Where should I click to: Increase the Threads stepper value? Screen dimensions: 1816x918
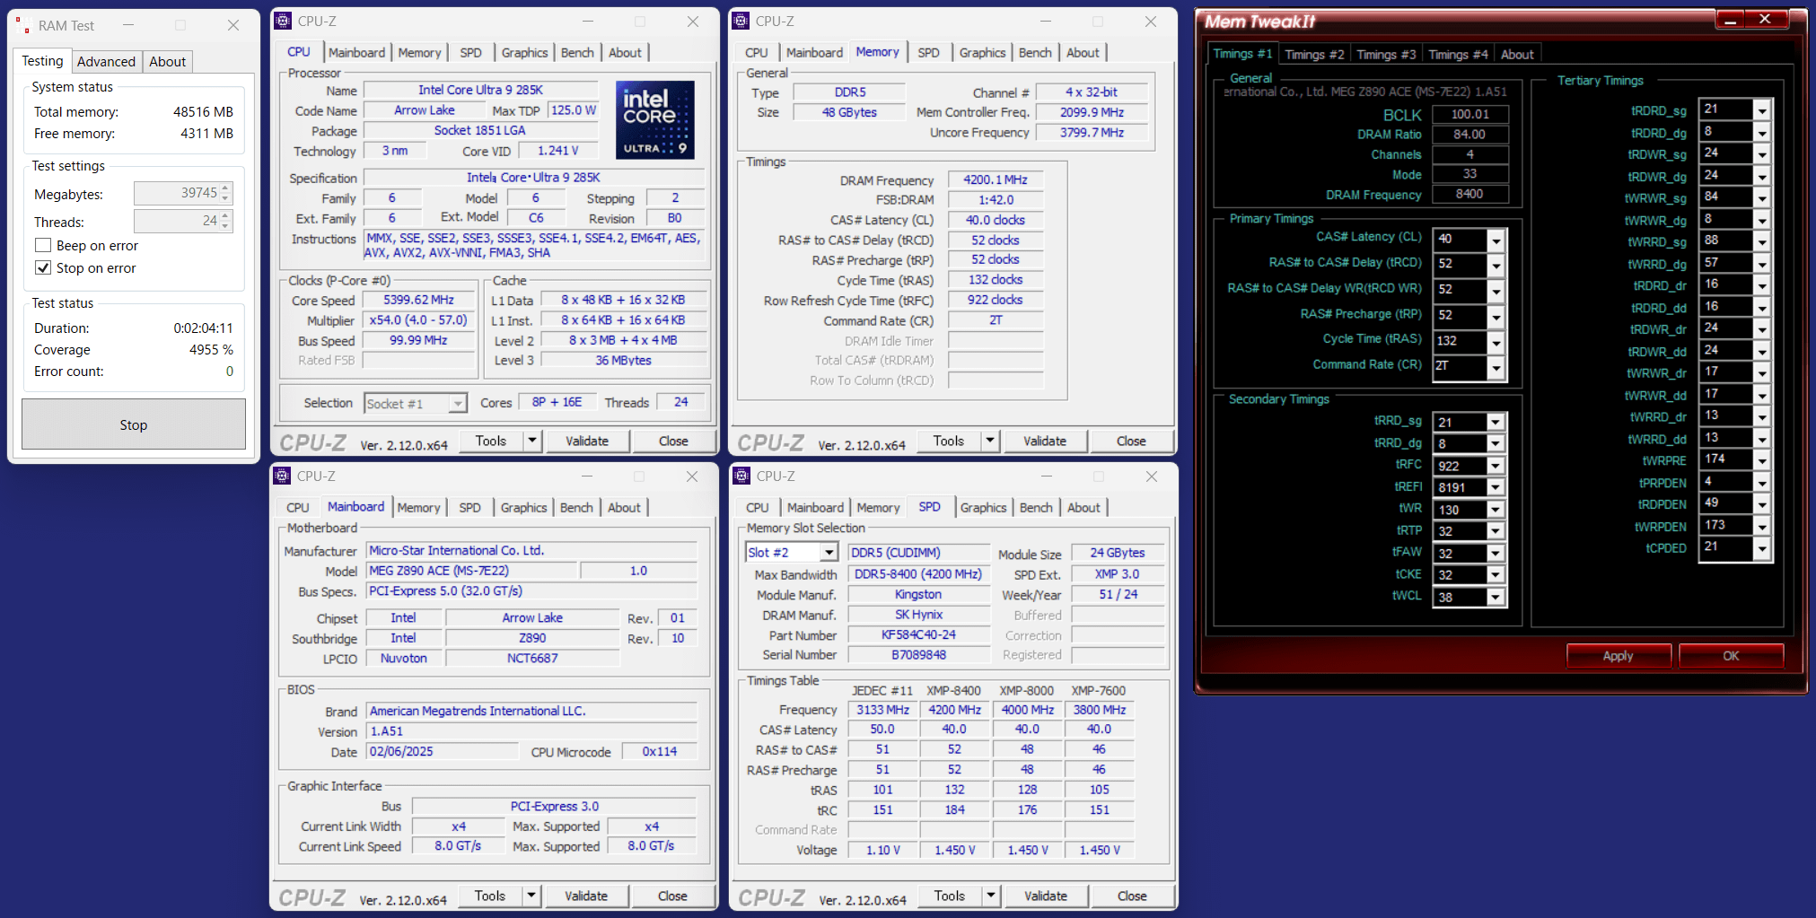pos(226,215)
